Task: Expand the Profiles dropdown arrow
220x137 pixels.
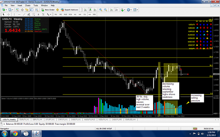Action: tap(12, 10)
